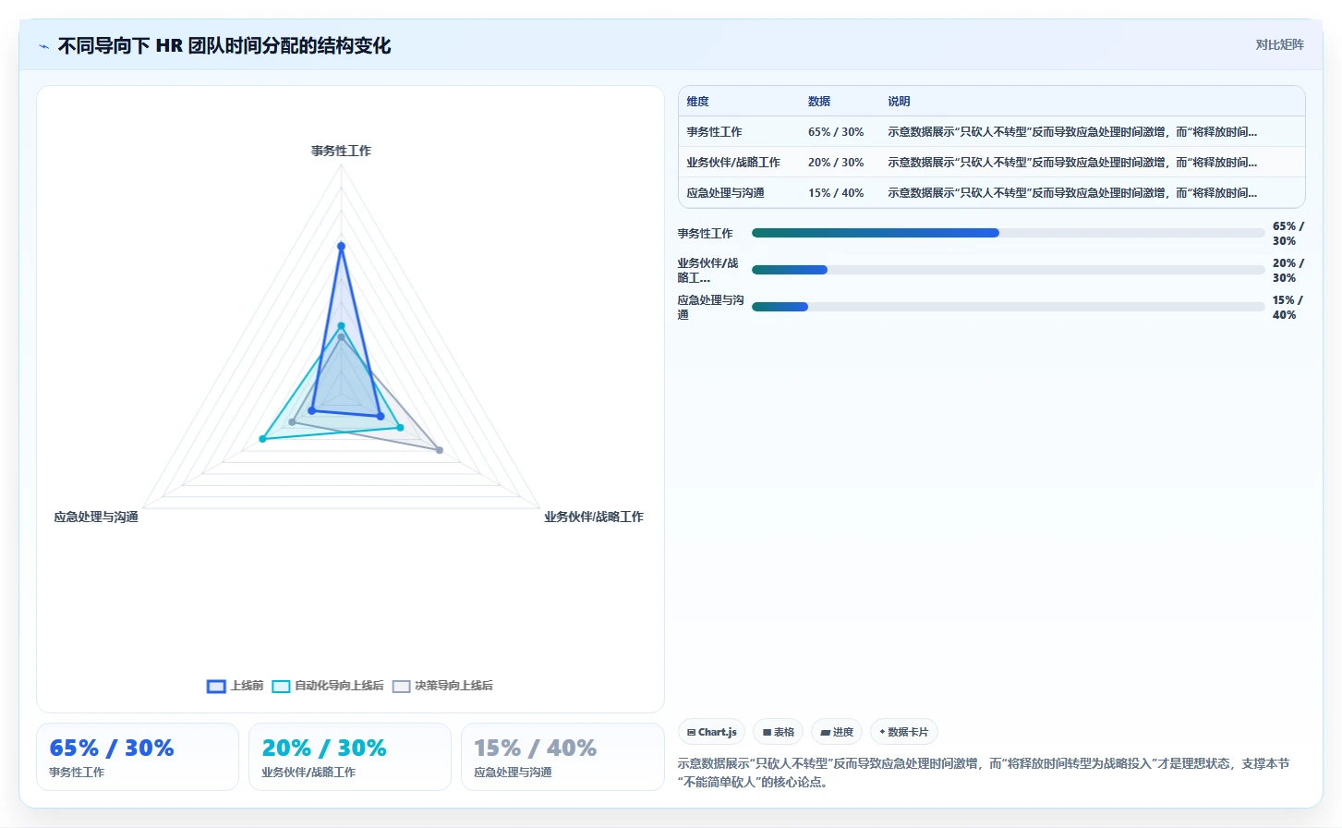
Task: Select the 数据卡片 tag chip
Action: [x=903, y=732]
